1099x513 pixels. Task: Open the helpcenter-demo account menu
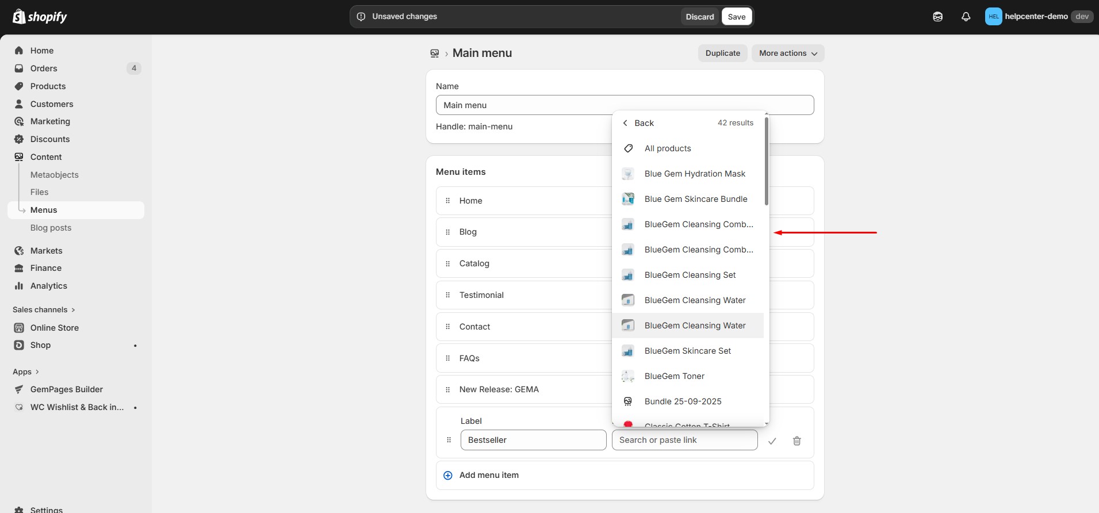pyautogui.click(x=1039, y=17)
